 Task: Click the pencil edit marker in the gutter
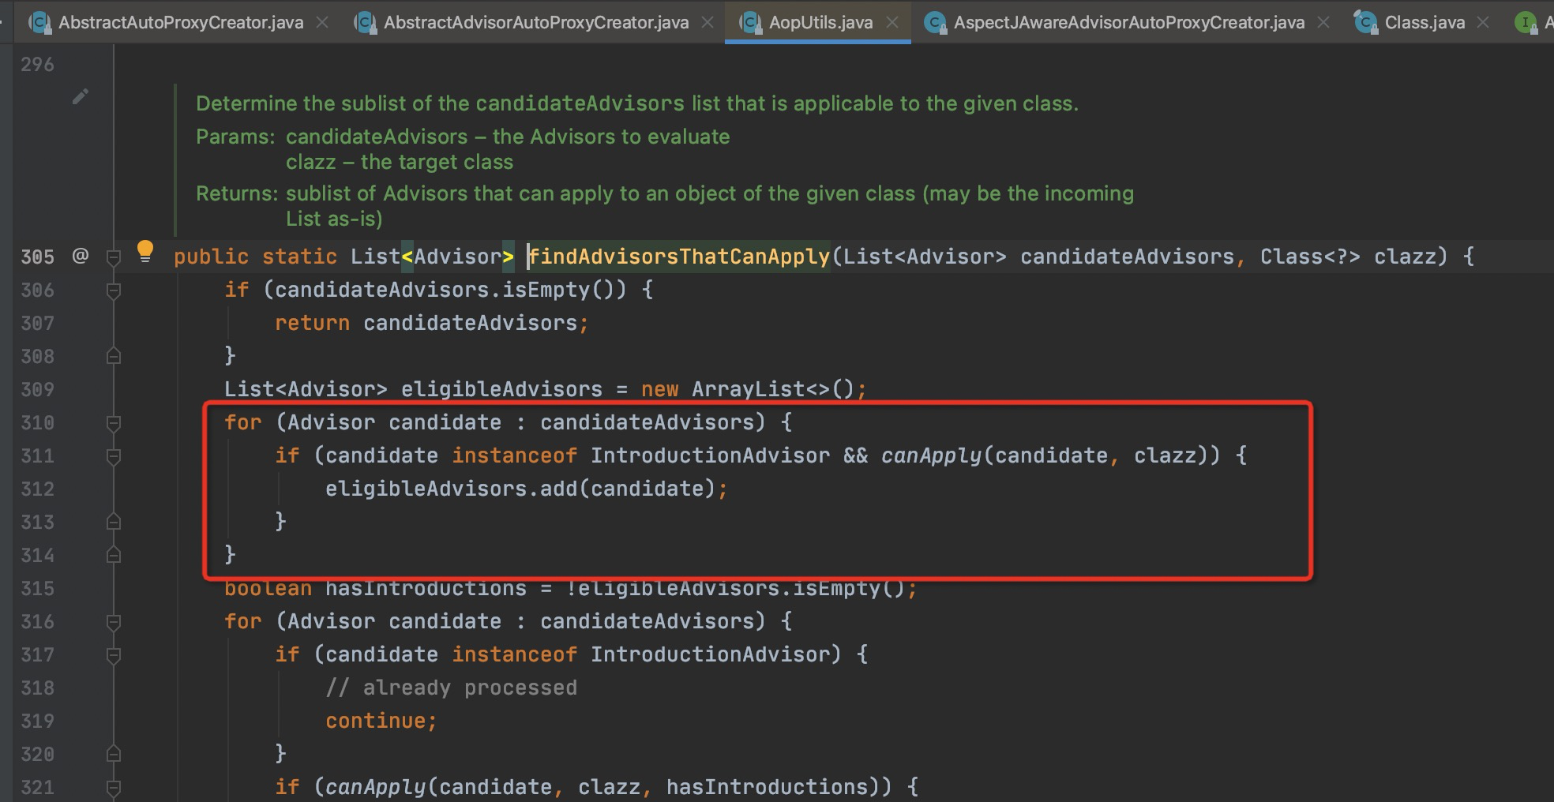tap(79, 97)
